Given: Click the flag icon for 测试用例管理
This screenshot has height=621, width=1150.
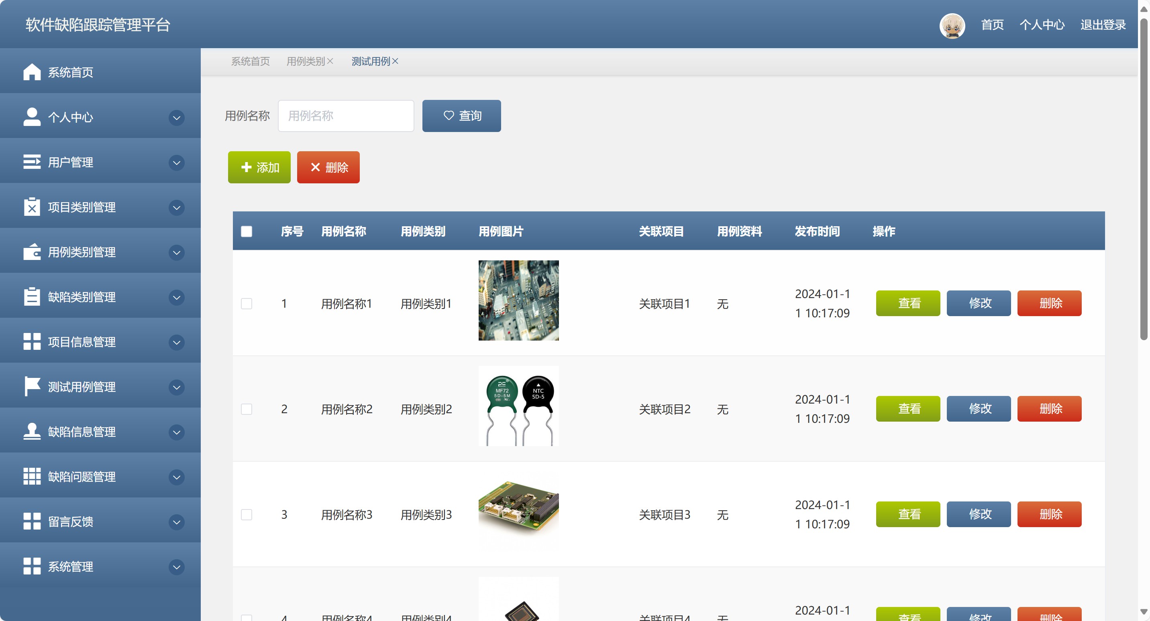Looking at the screenshot, I should (x=32, y=386).
